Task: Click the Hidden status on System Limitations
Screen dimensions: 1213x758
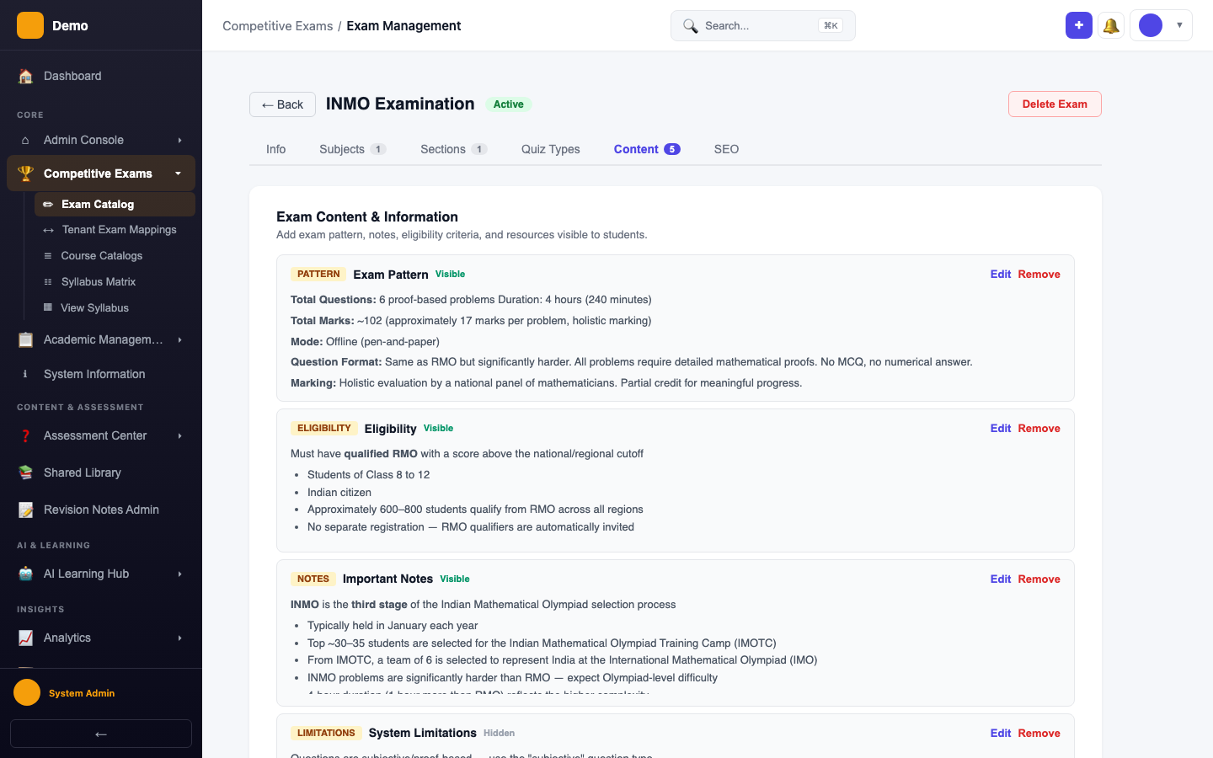Action: click(499, 734)
